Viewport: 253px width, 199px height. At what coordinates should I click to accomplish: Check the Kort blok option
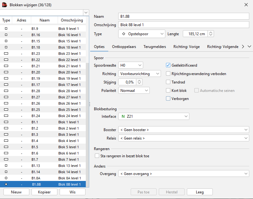pyautogui.click(x=168, y=91)
